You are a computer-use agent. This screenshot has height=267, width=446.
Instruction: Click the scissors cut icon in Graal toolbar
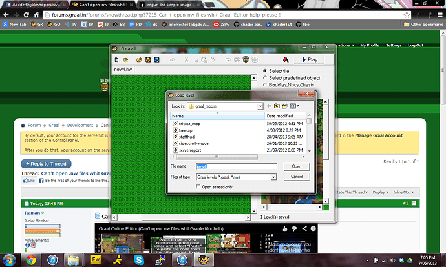pos(186,59)
